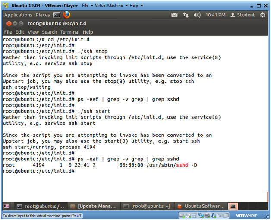Open VMware Player File dropdown

[88, 6]
